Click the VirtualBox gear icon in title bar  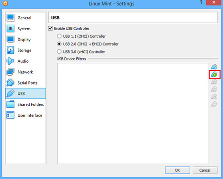(5, 3)
